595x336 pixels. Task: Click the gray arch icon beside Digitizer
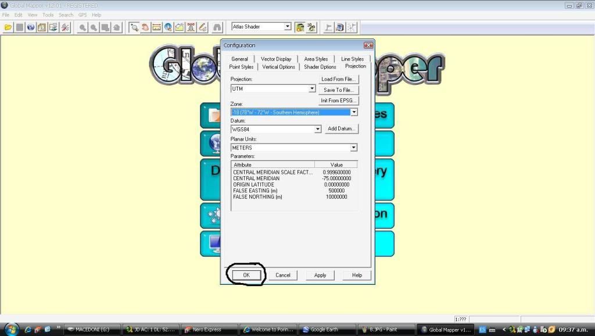point(217,27)
